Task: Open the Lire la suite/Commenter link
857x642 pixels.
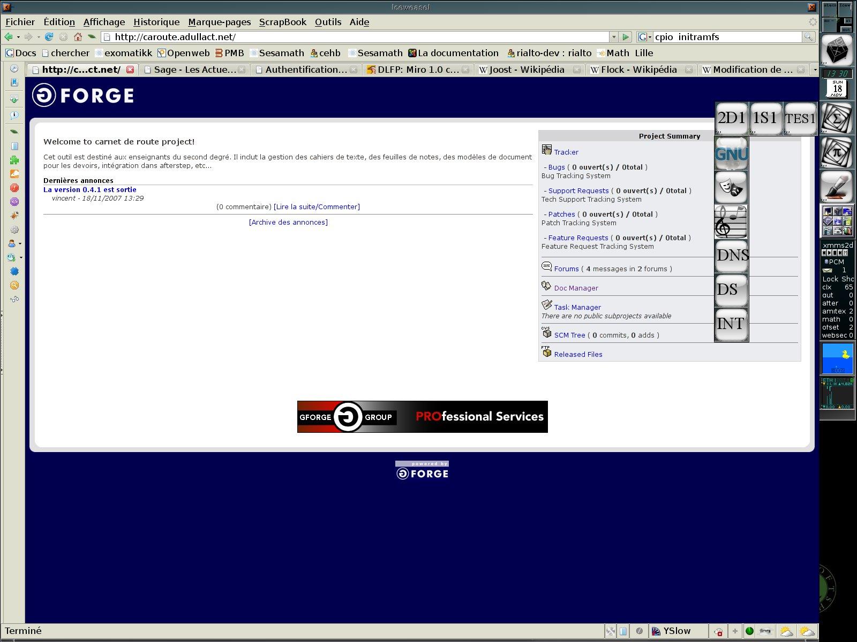Action: pyautogui.click(x=317, y=207)
